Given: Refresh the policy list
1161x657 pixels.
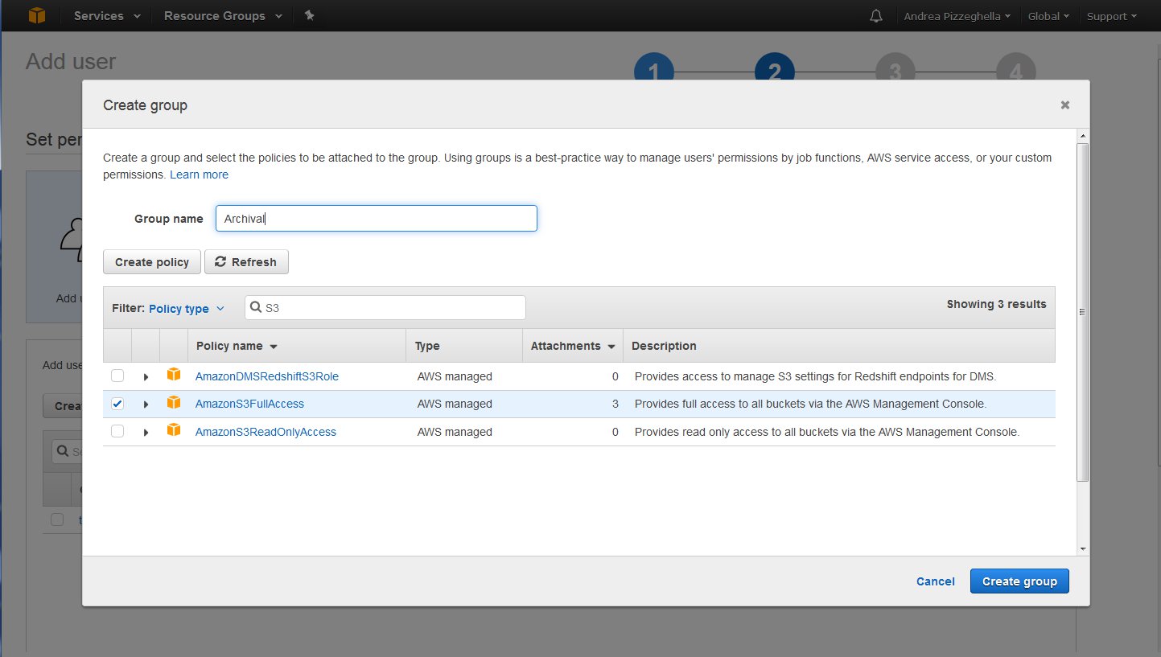Looking at the screenshot, I should (246, 262).
